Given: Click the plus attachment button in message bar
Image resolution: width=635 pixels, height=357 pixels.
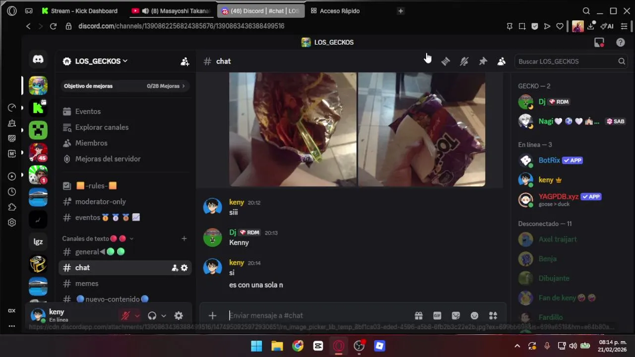Looking at the screenshot, I should (212, 315).
